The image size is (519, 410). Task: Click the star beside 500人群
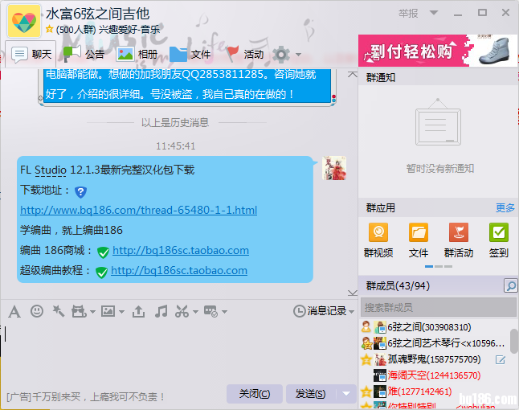49,29
